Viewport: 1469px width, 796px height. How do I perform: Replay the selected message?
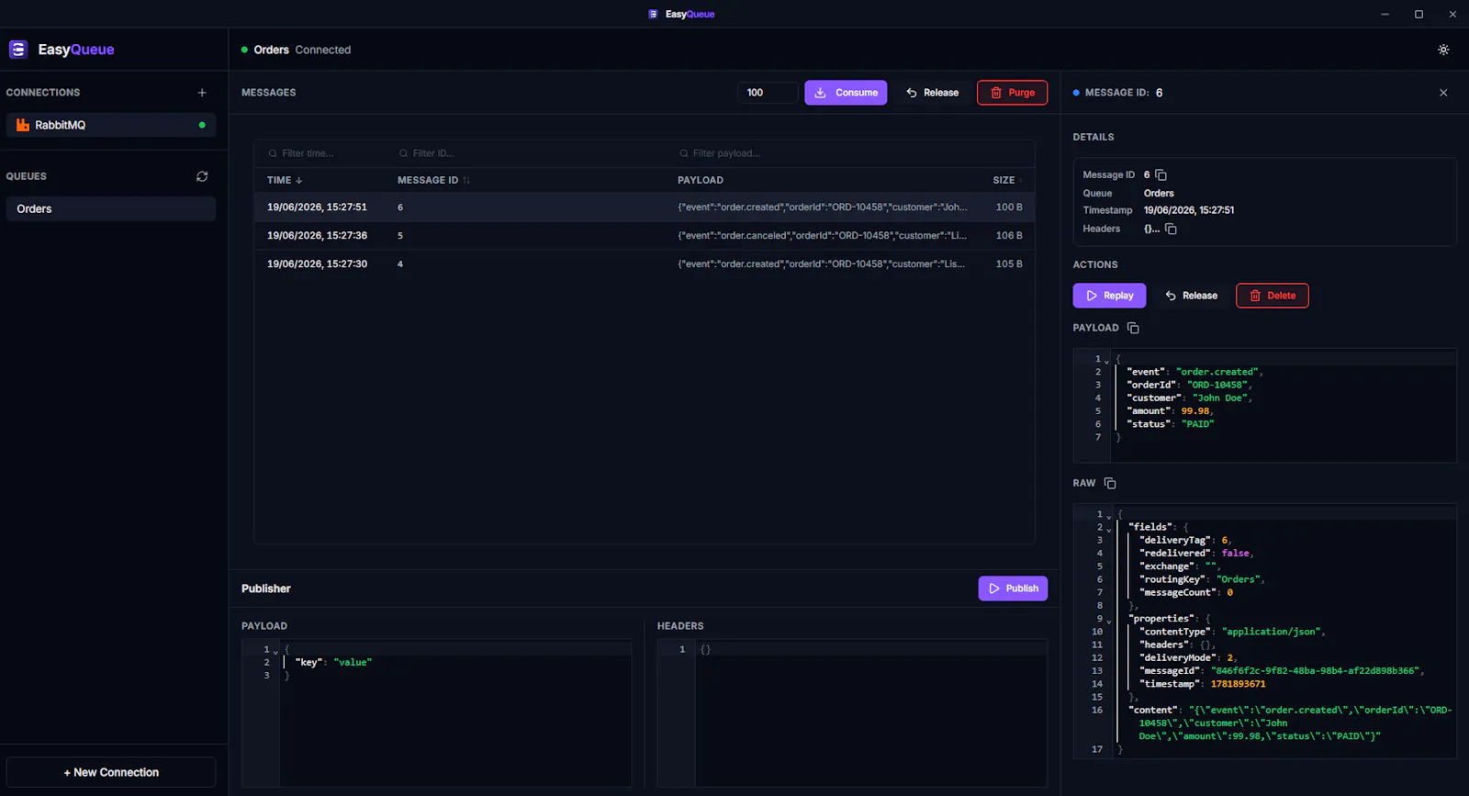[1109, 296]
